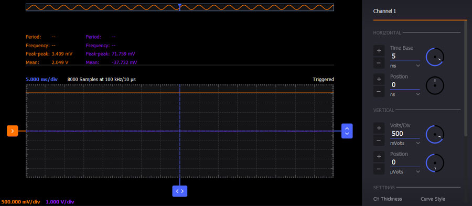Click the Volts/Div value field showing 500

click(x=405, y=134)
